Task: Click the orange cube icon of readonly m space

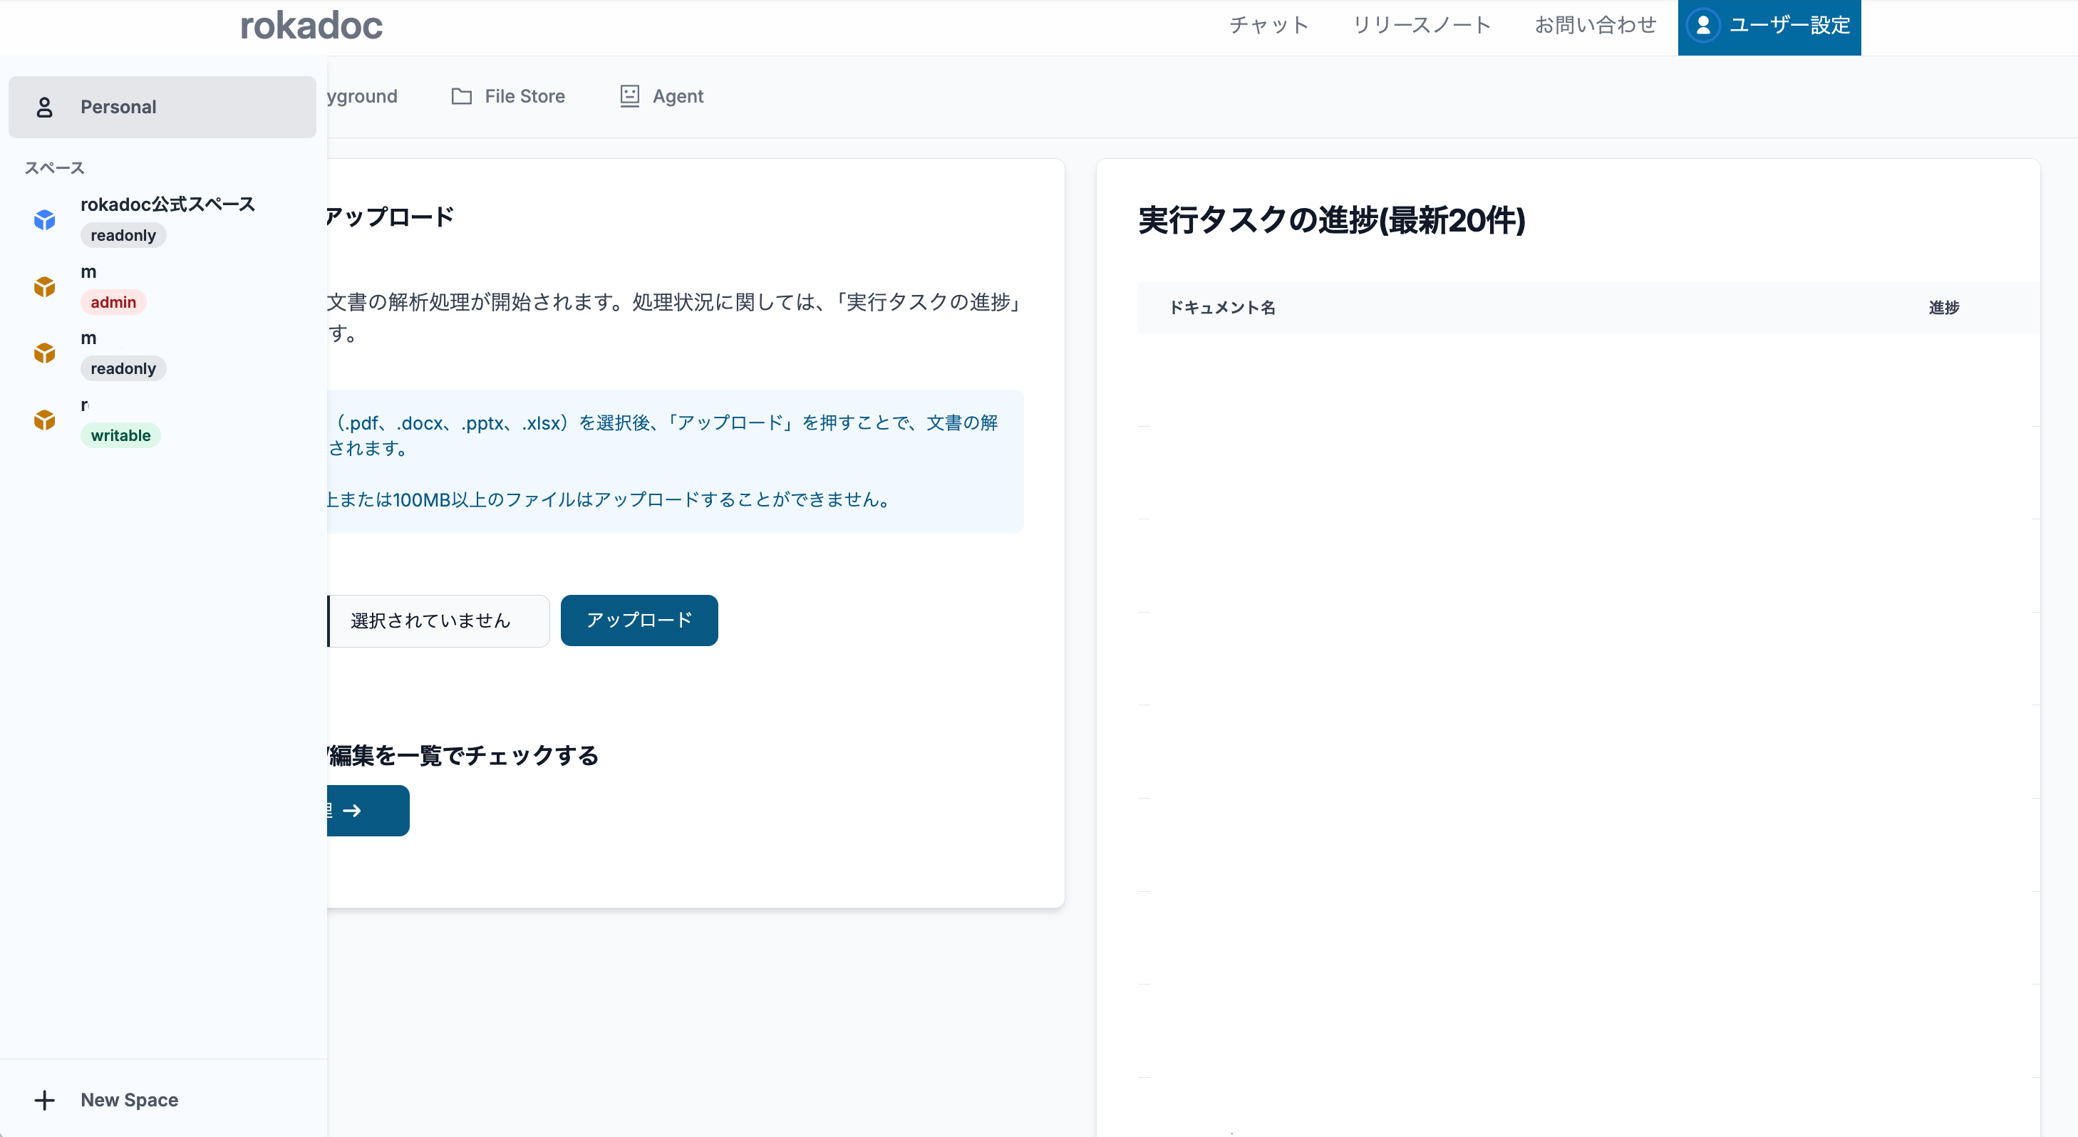Action: pos(44,353)
